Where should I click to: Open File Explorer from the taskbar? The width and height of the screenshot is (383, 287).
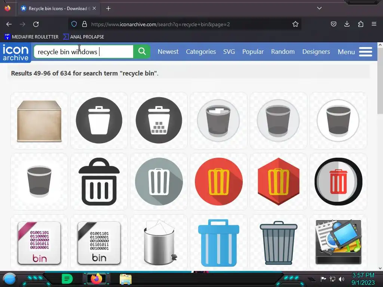click(126, 279)
